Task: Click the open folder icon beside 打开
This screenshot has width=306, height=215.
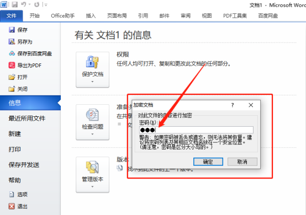Action: [12, 77]
